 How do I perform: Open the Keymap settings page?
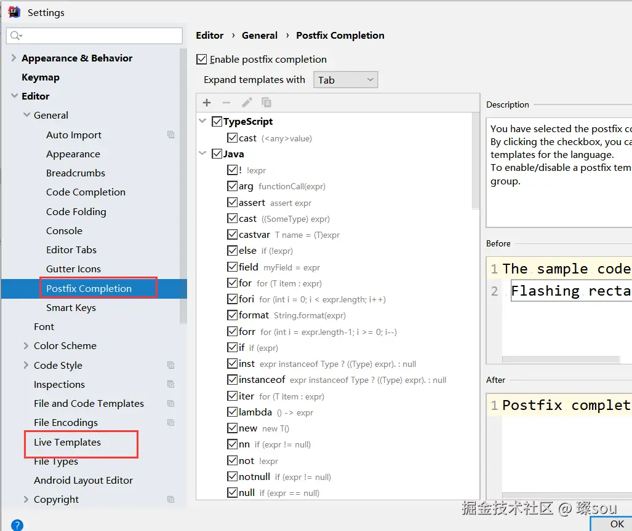41,77
